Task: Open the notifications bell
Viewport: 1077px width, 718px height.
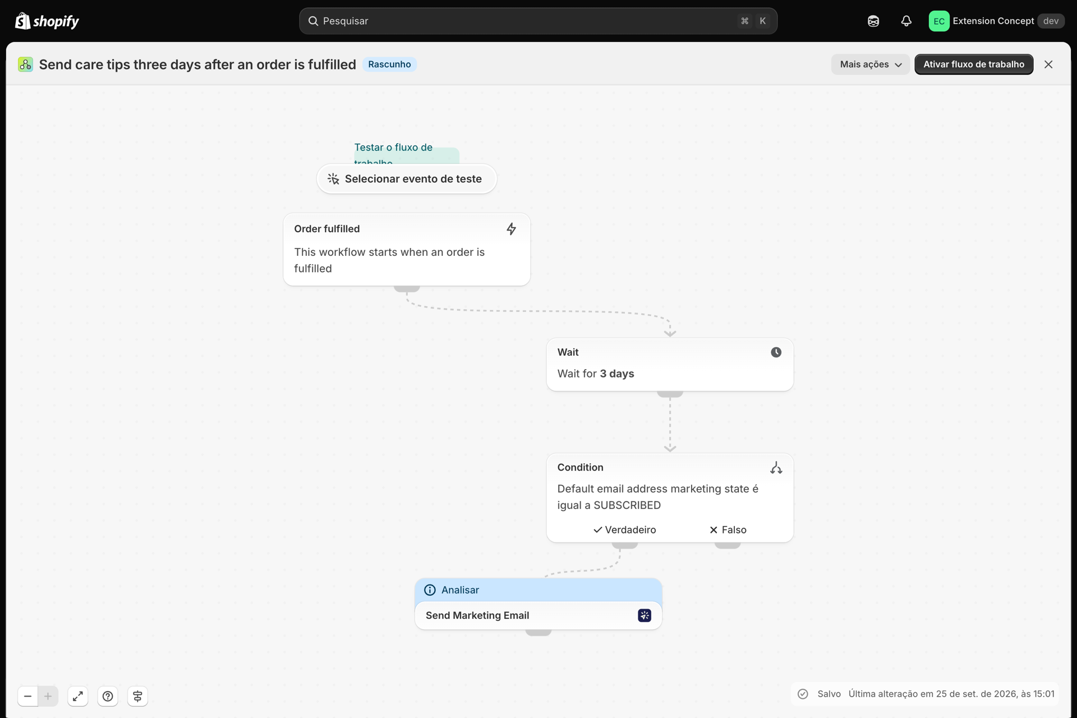Action: point(906,21)
